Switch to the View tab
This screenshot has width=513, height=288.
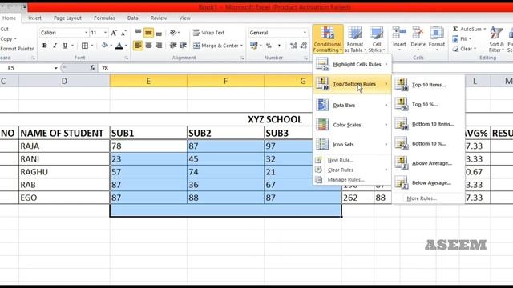click(185, 18)
